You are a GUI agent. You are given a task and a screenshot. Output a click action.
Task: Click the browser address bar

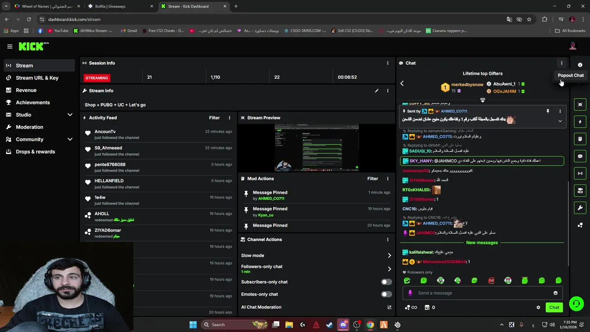tap(272, 19)
